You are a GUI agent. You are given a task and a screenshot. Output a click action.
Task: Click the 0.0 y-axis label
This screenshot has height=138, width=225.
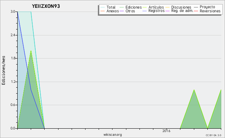(13, 128)
